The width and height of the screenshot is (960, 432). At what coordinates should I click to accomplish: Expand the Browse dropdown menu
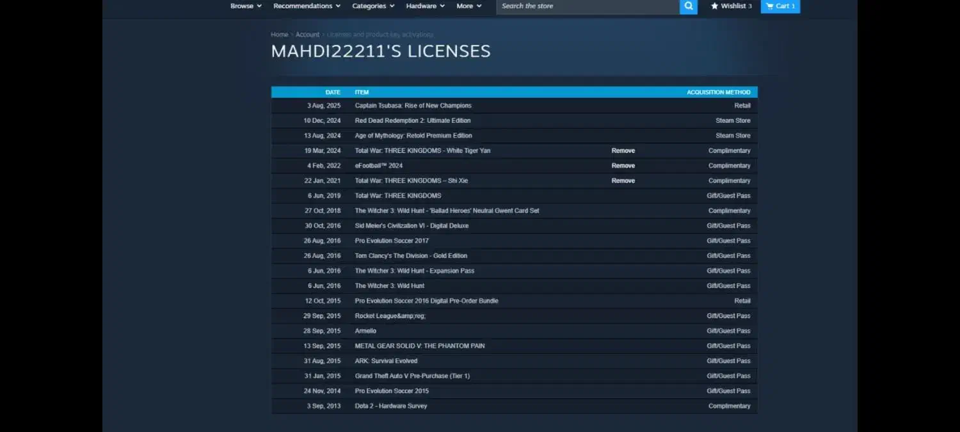click(x=246, y=6)
